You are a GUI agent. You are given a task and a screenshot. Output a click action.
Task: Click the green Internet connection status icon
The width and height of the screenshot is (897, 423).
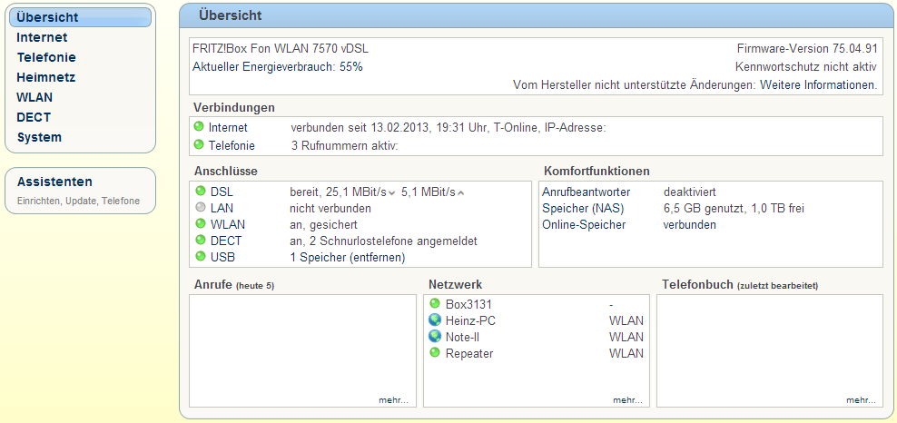(200, 127)
